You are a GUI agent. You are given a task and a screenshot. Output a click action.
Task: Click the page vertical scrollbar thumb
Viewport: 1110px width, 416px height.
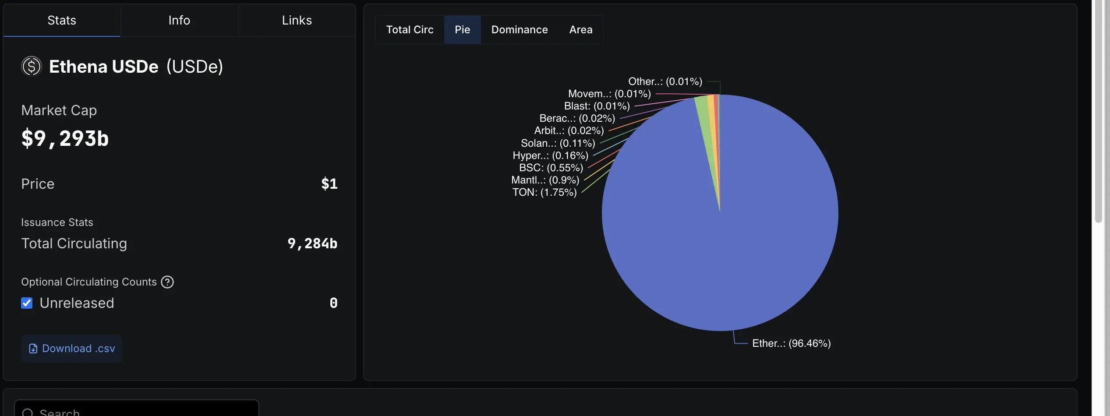1098,112
